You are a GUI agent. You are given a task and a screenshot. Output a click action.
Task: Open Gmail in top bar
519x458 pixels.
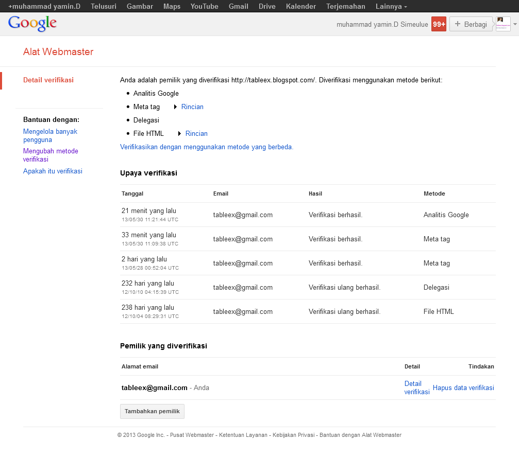coord(238,6)
